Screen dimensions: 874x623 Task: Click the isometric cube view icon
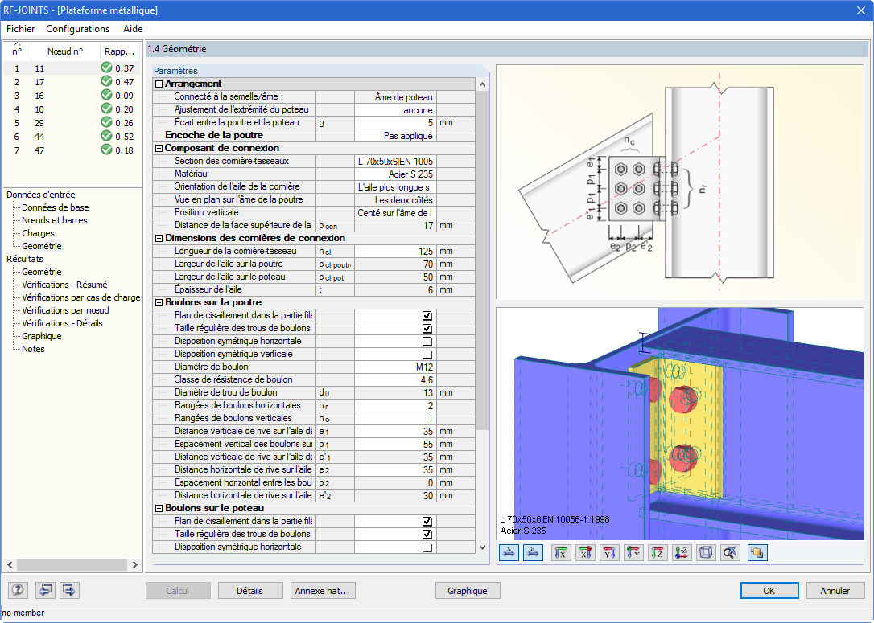(706, 553)
